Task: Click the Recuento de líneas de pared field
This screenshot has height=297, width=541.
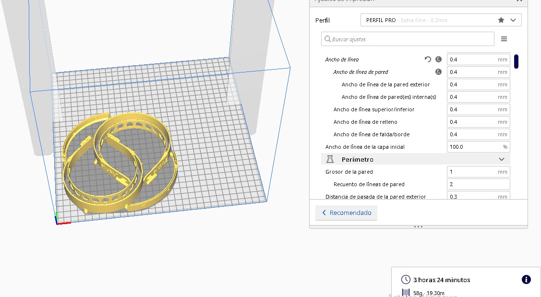Action: click(478, 184)
